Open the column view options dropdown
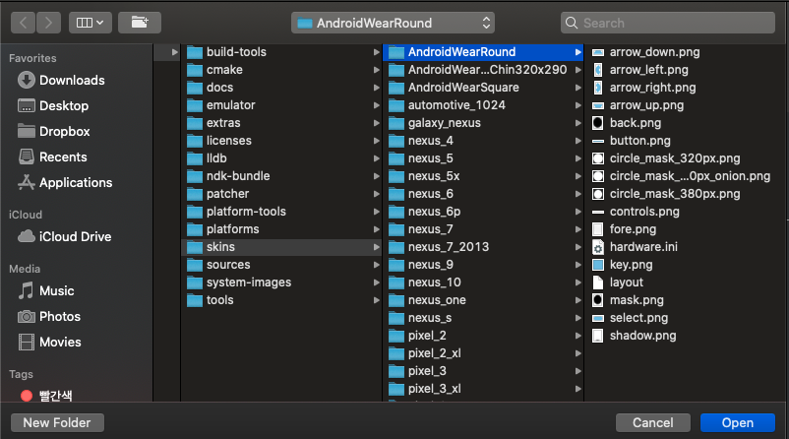The width and height of the screenshot is (789, 439). [91, 23]
